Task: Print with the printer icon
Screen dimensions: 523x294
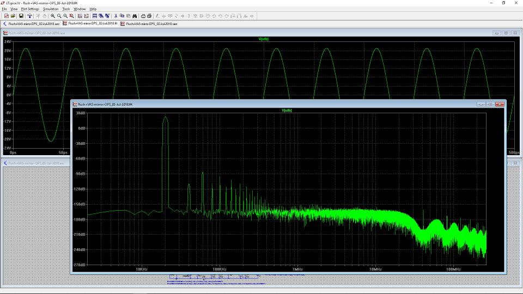Action: [149, 16]
